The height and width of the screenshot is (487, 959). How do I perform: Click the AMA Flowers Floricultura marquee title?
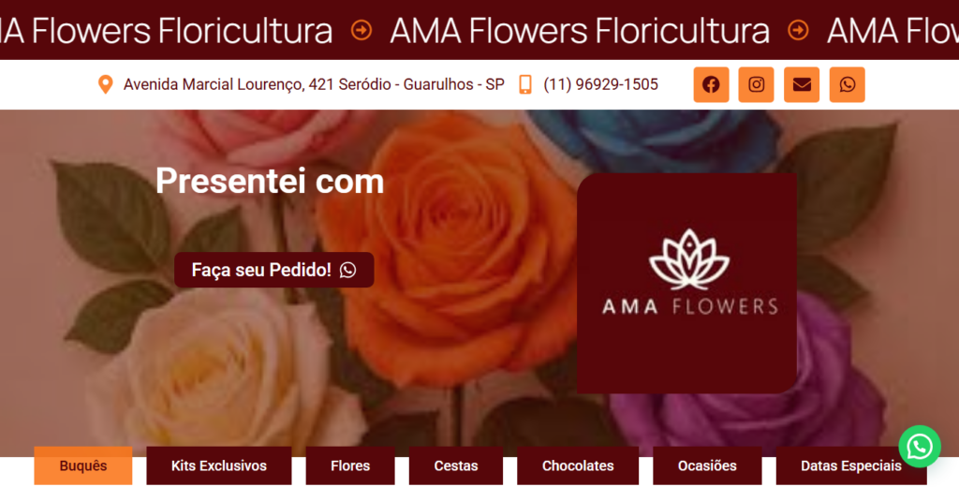click(x=580, y=30)
